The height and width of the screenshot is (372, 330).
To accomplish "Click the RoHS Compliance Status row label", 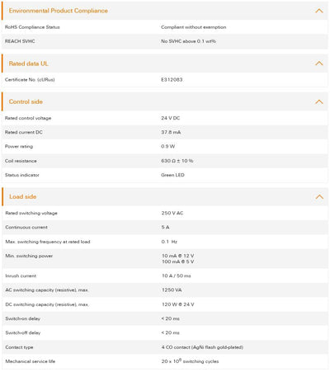I will [32, 27].
